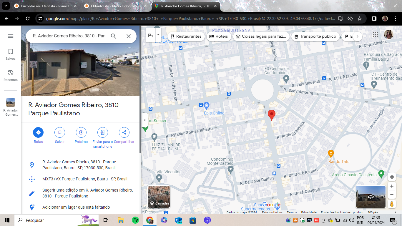Image resolution: width=402 pixels, height=226 pixels.
Task: Filter the map by Hotéis
Action: (x=219, y=36)
